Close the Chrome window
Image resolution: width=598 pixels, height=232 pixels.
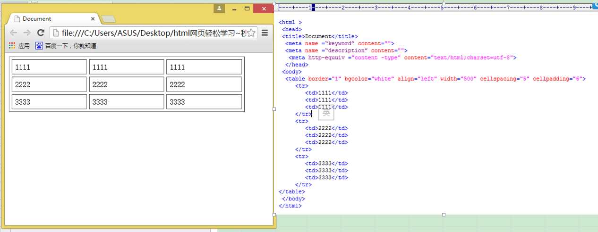tap(263, 8)
